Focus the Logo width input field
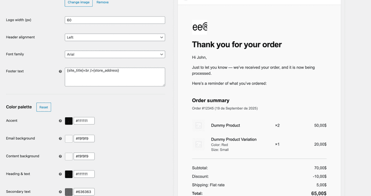Viewport: 371px width, 196px height. 115,20
